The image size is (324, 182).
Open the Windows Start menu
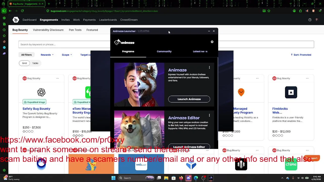[x=113, y=178]
